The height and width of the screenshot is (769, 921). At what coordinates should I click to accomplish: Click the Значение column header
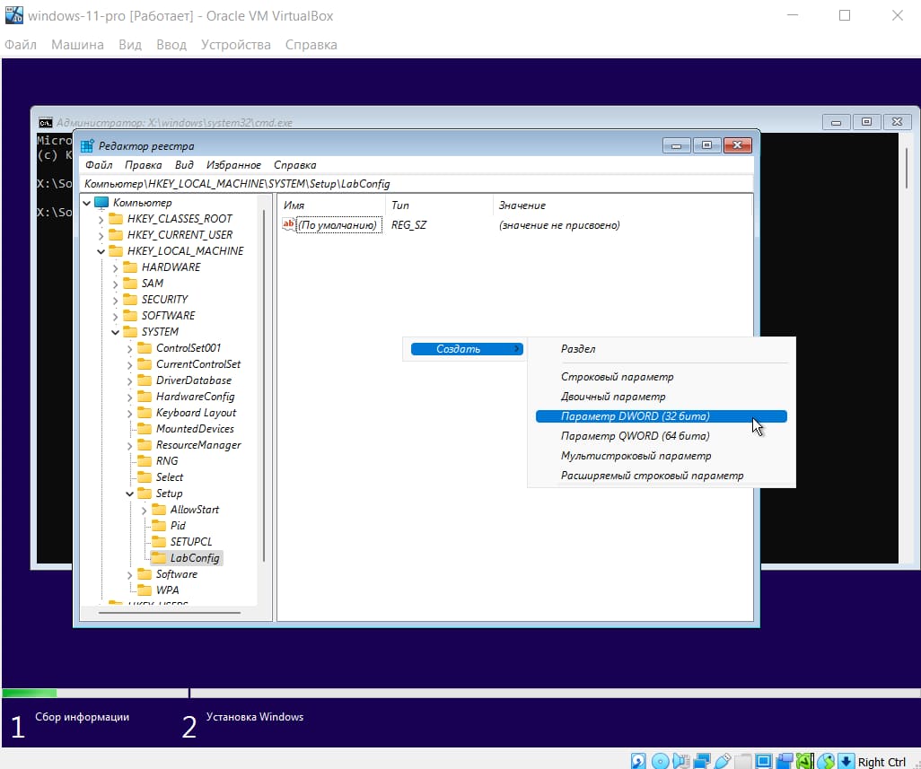tap(623, 205)
